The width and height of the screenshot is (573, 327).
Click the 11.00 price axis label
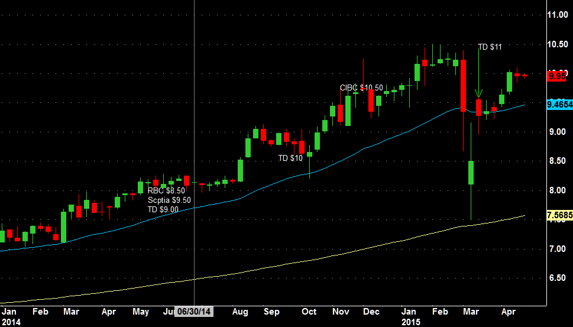point(558,15)
